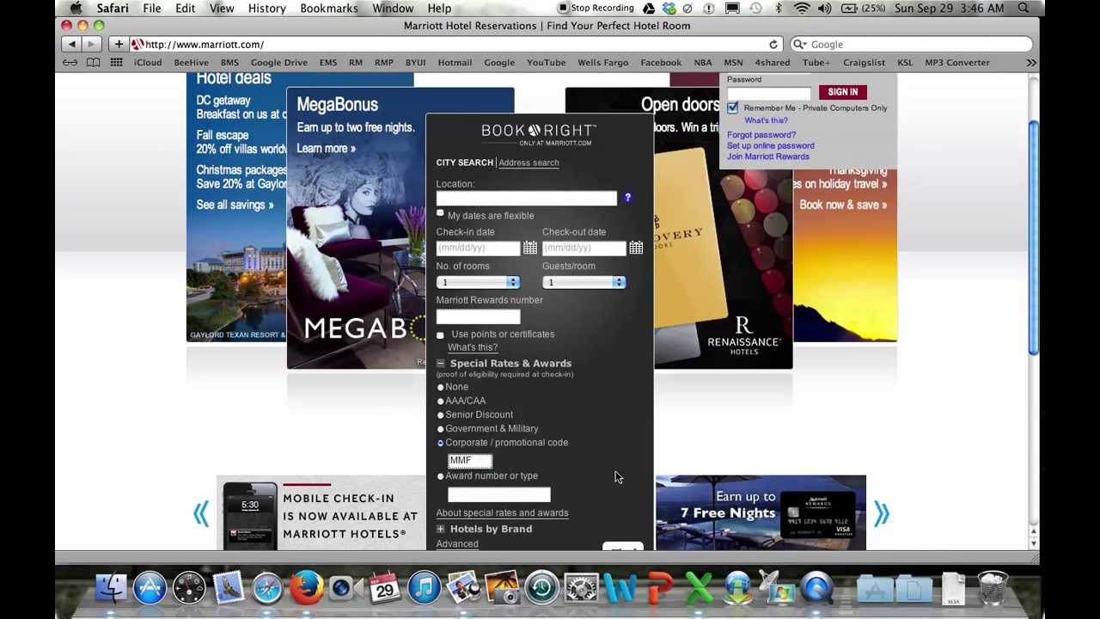The height and width of the screenshot is (619, 1100).
Task: Enable 'Use points or certificates' checkbox
Action: [441, 335]
